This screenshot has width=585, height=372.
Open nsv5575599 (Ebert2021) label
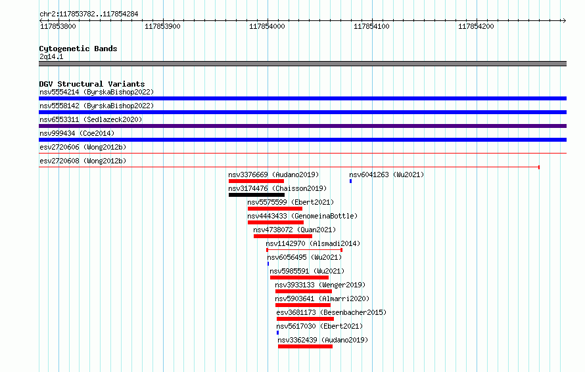click(x=291, y=202)
